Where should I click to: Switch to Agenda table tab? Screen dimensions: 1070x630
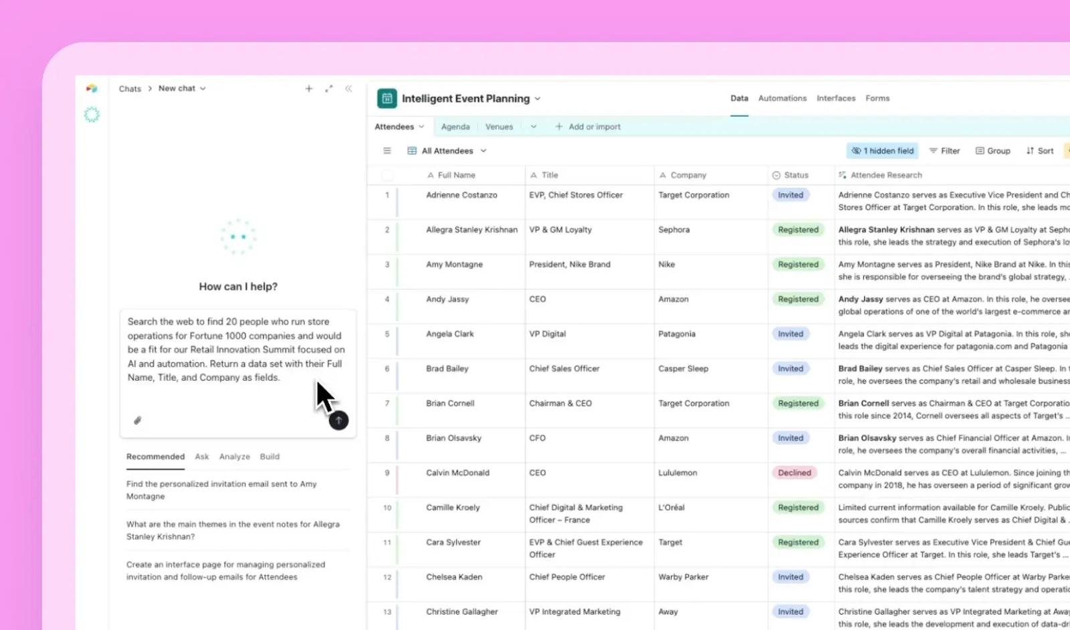coord(455,126)
